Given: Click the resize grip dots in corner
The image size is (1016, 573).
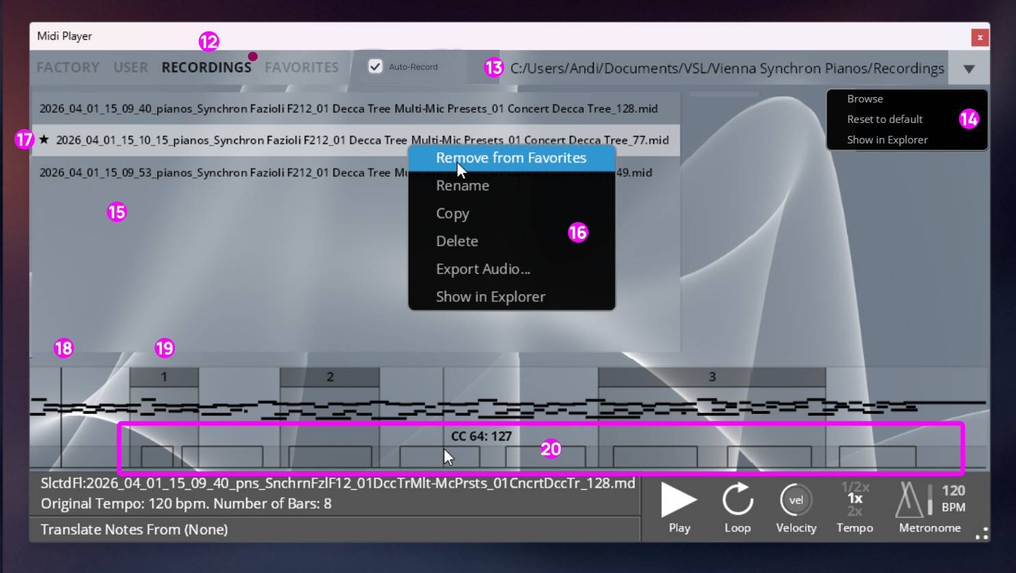Looking at the screenshot, I should (x=982, y=533).
